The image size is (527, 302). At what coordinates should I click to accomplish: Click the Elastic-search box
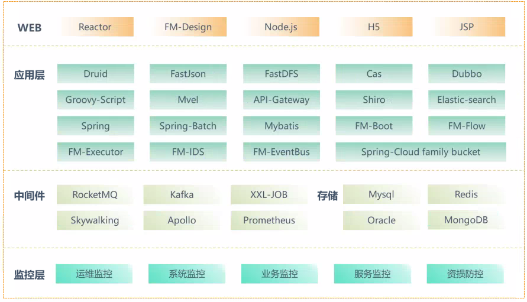pos(467,100)
